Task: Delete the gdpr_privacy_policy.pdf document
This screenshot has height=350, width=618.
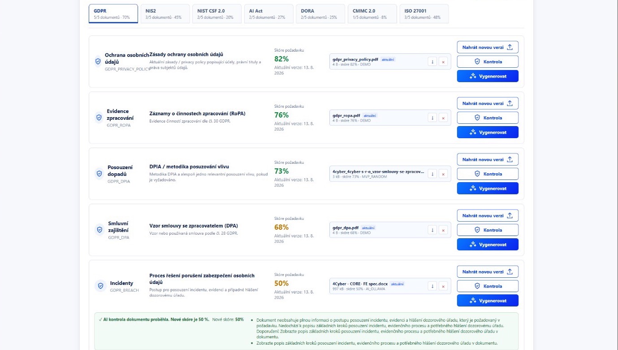Action: (443, 61)
